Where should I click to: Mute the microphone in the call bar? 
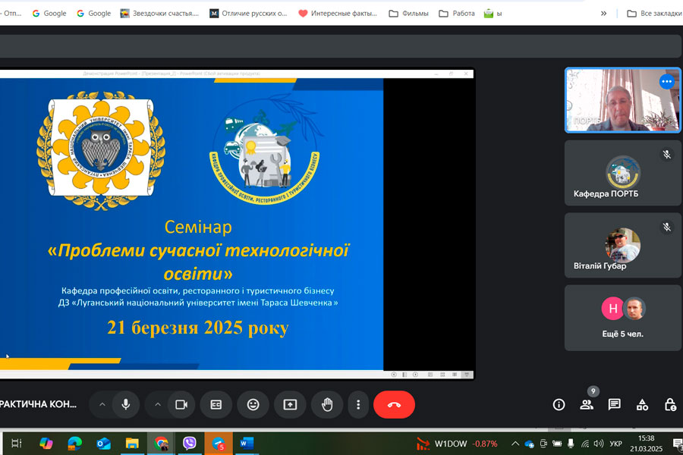[126, 405]
